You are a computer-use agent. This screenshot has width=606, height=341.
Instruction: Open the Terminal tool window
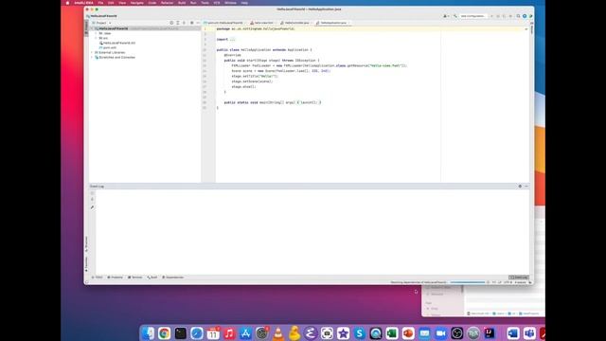135,278
